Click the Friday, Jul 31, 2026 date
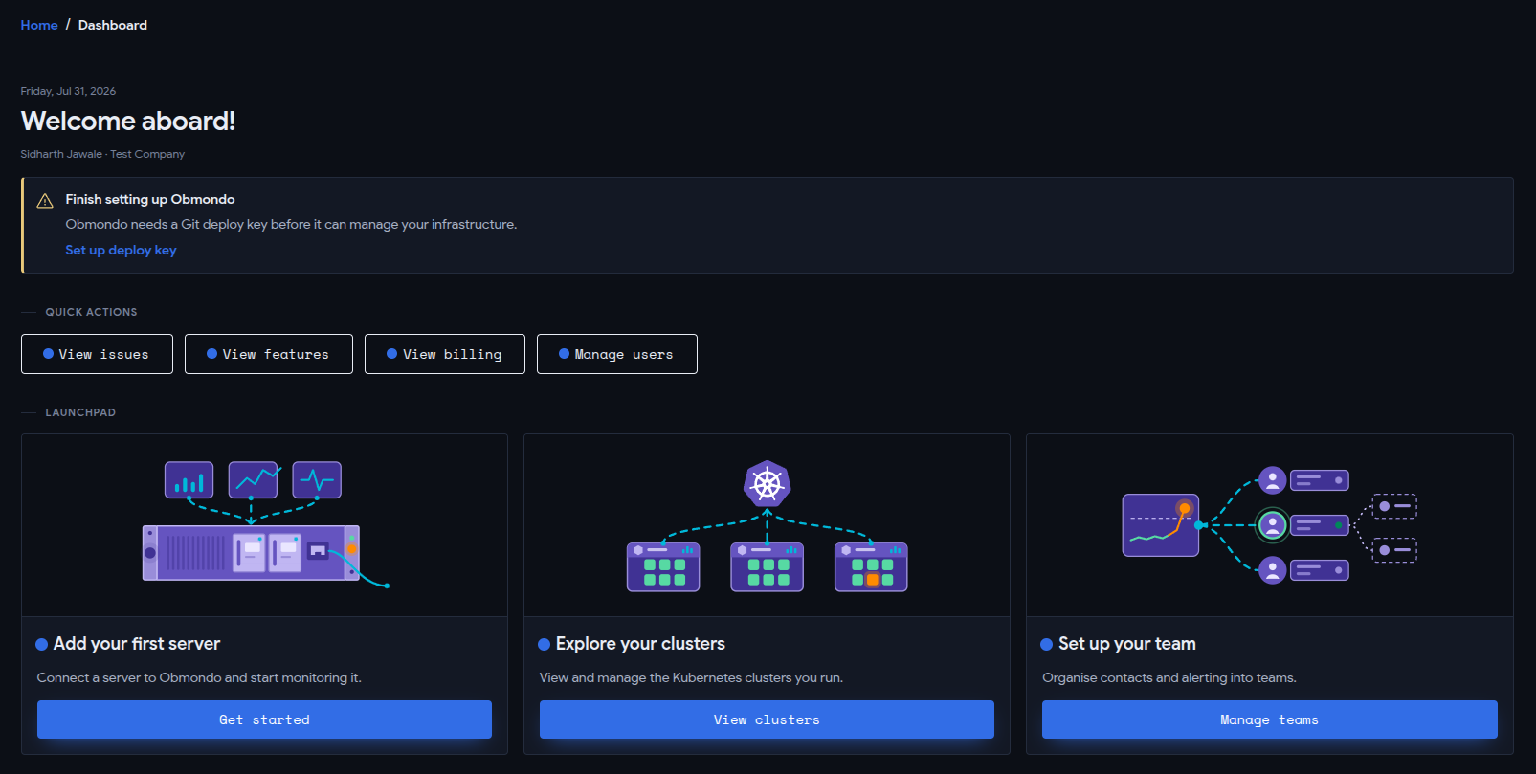 click(x=68, y=91)
